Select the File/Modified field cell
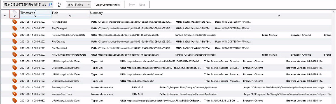This screenshot has width=336, height=104. point(59,22)
